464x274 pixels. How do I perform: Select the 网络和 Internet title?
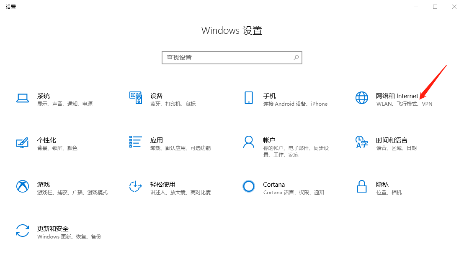point(397,96)
